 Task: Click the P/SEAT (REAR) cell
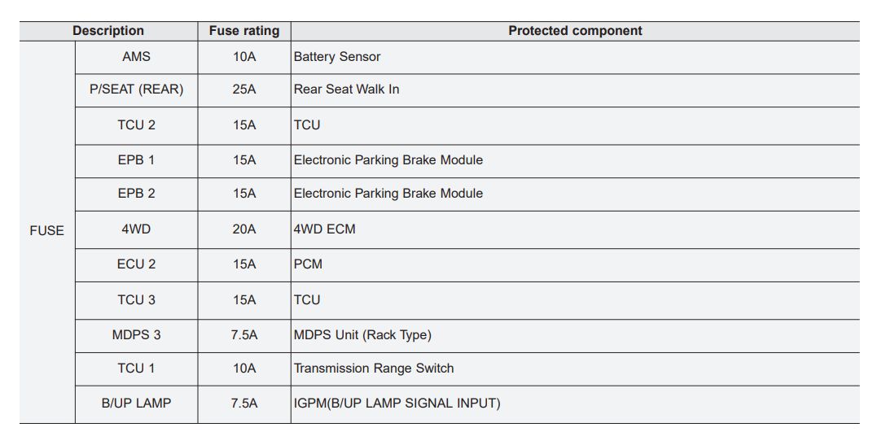pyautogui.click(x=136, y=89)
